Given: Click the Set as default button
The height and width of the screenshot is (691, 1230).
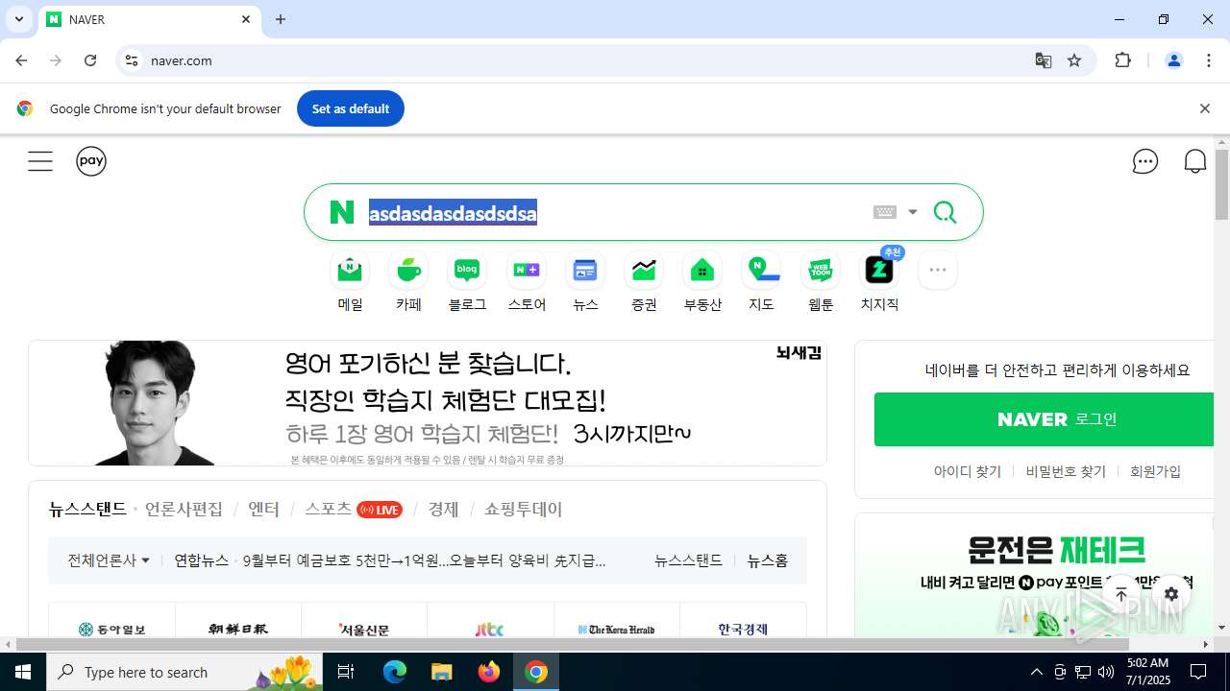Looking at the screenshot, I should click(351, 108).
